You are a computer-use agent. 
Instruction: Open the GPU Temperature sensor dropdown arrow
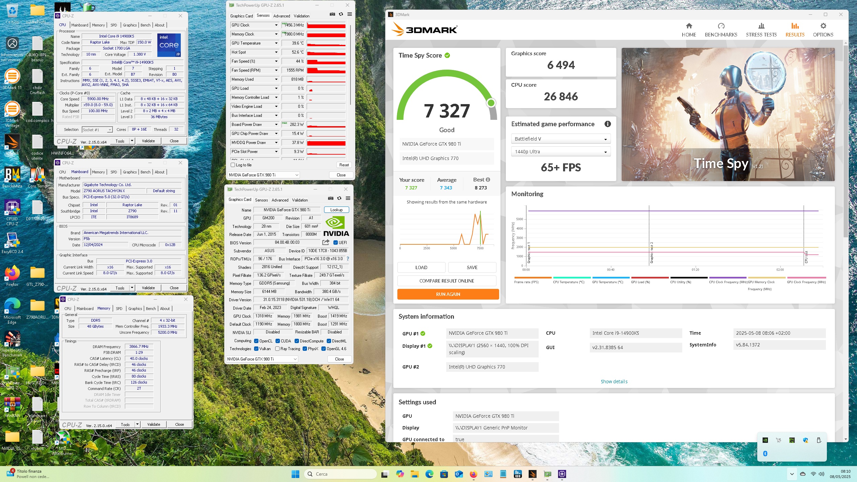point(276,43)
